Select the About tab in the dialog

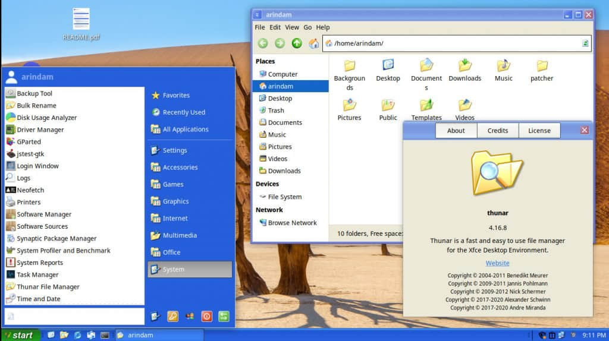click(456, 130)
